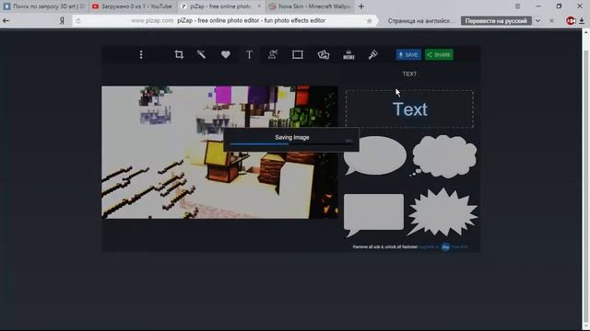Switch to the 3D art search tab

(x=44, y=6)
